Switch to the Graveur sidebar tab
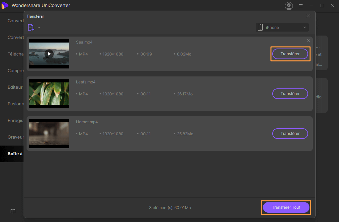The height and width of the screenshot is (222, 339). click(x=16, y=137)
